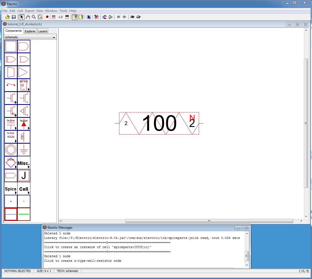
Task: Toggle Select Area mode button
Action: click(x=81, y=17)
